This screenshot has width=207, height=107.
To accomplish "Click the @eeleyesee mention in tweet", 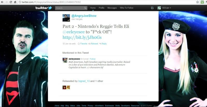I will click(x=74, y=32).
